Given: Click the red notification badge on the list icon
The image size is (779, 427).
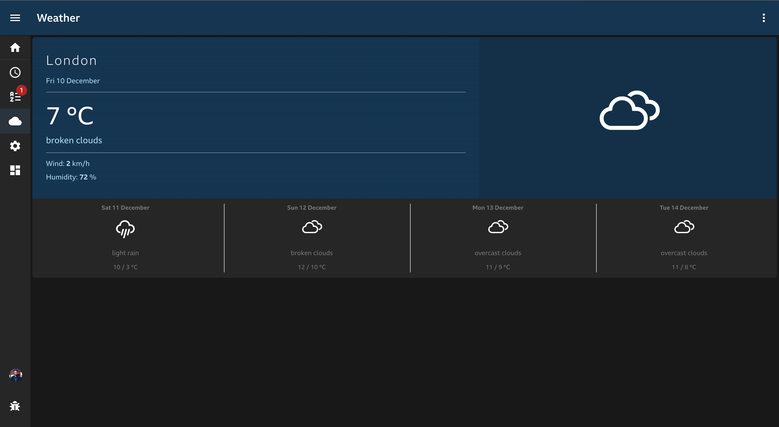Looking at the screenshot, I should (x=21, y=90).
